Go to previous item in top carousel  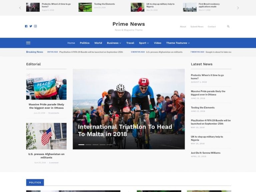(20, 8)
